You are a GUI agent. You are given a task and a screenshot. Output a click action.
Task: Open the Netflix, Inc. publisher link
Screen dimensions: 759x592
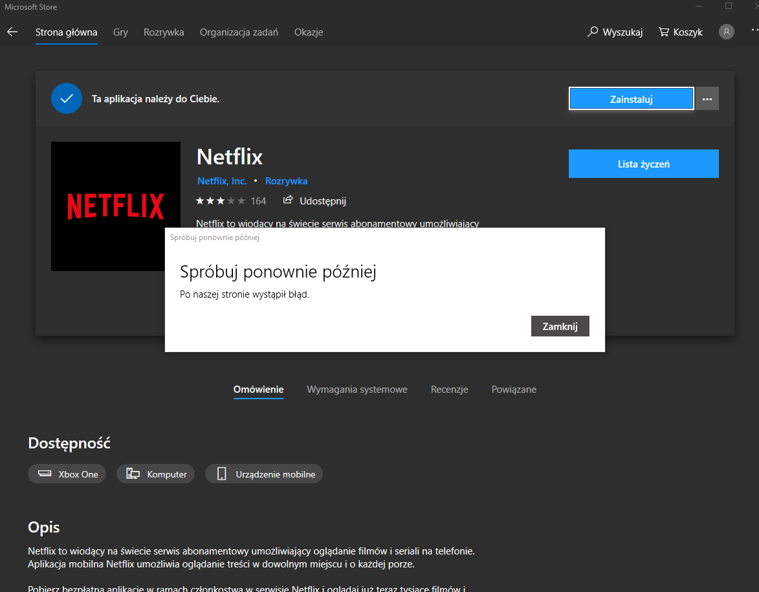(222, 181)
